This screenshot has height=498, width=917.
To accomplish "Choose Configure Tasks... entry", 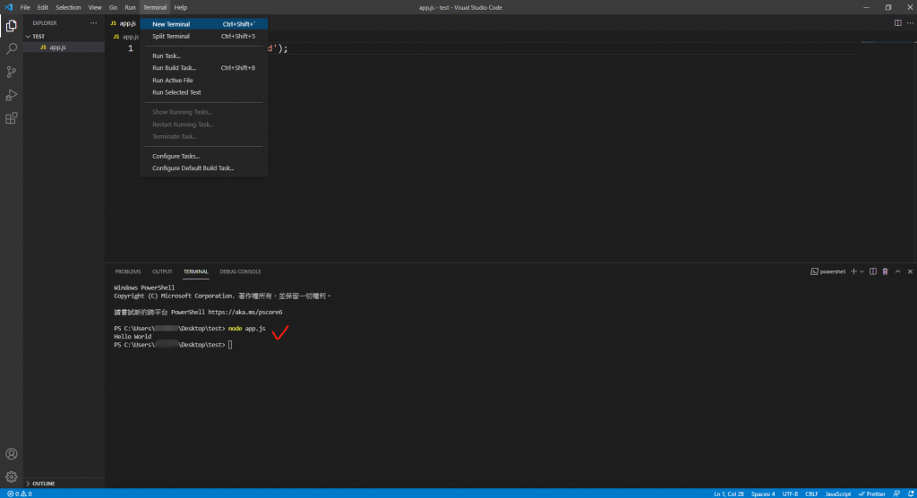I will 203,156.
